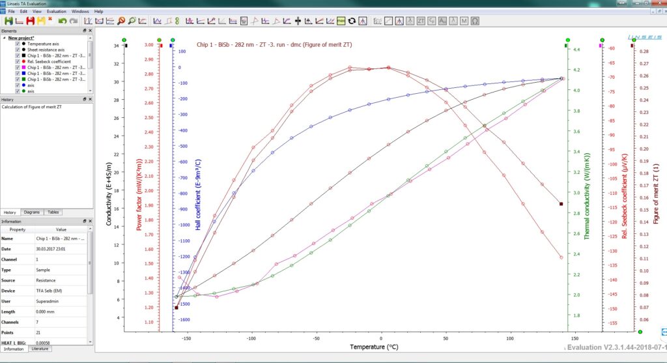Open the Help menu
The image size is (667, 363).
click(99, 12)
